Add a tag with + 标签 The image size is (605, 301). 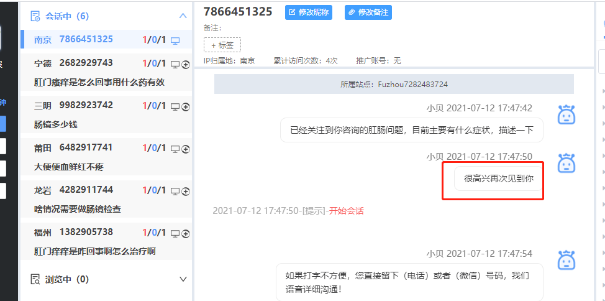[x=222, y=45]
